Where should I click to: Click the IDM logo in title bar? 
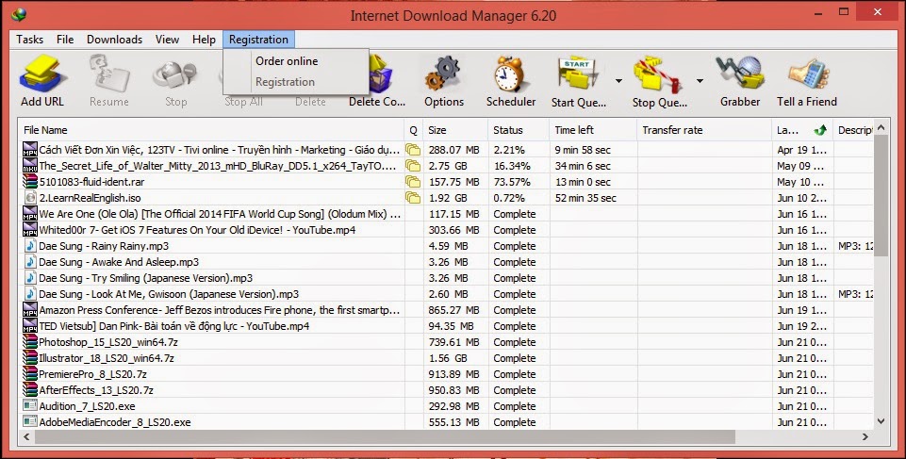tap(19, 14)
